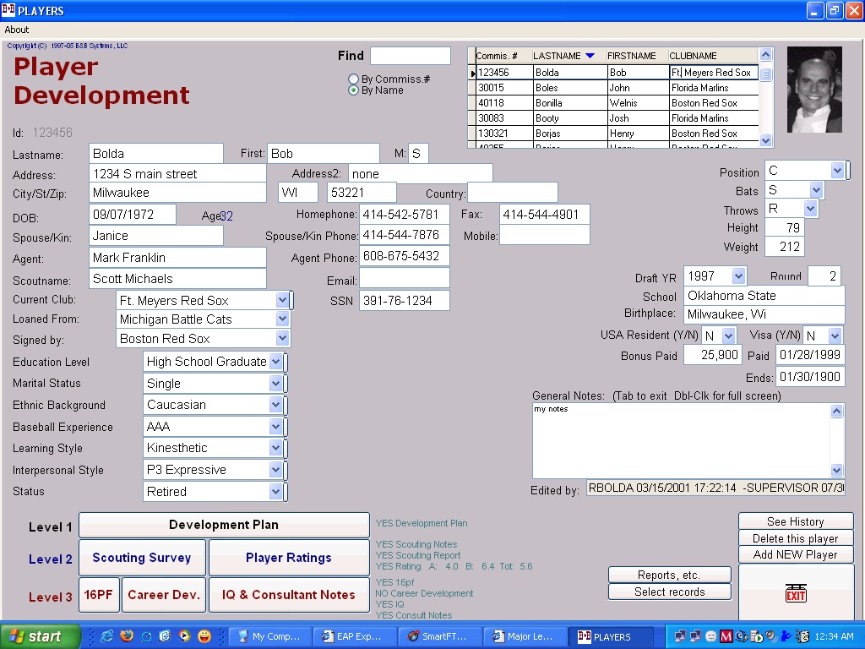Open the Development Plan button

click(x=224, y=525)
